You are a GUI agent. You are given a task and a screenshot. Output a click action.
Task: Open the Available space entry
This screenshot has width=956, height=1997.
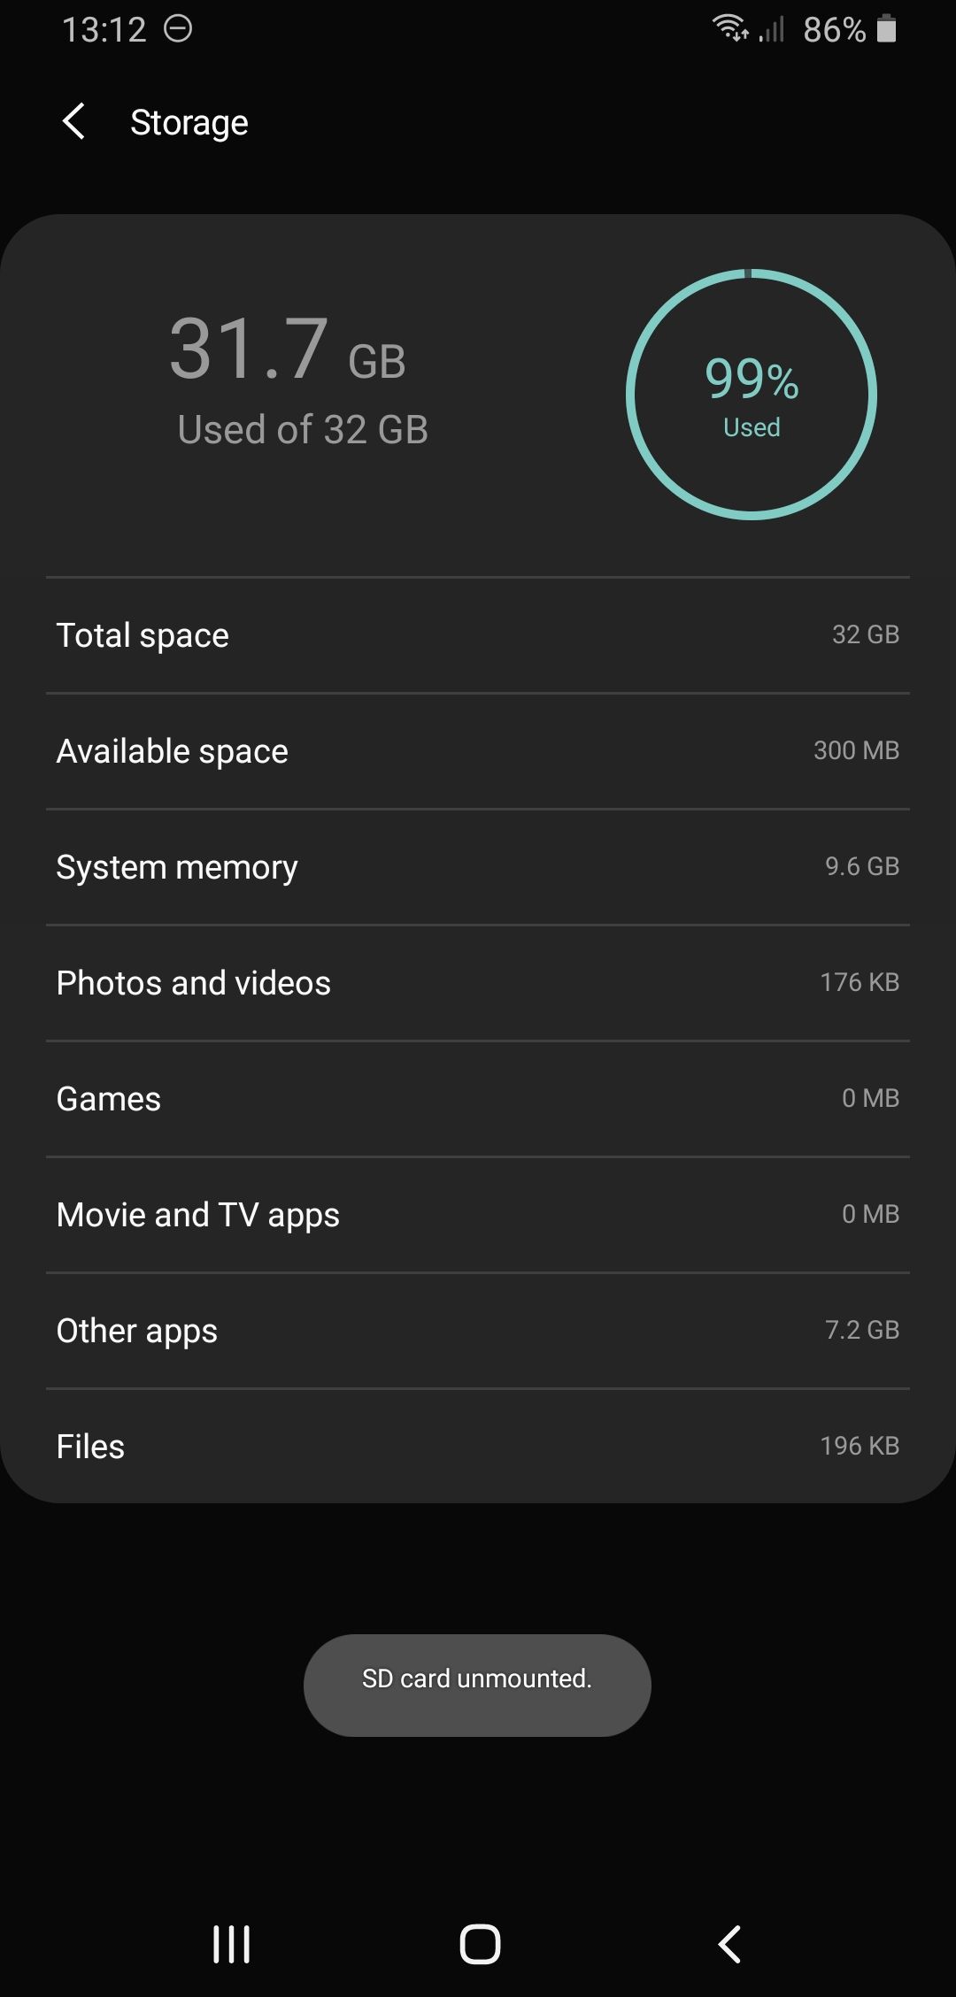coord(478,751)
